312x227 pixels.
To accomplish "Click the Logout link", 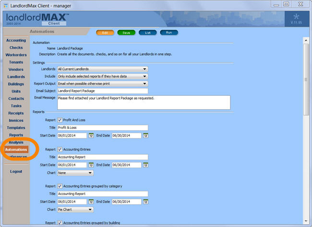I will (16, 171).
